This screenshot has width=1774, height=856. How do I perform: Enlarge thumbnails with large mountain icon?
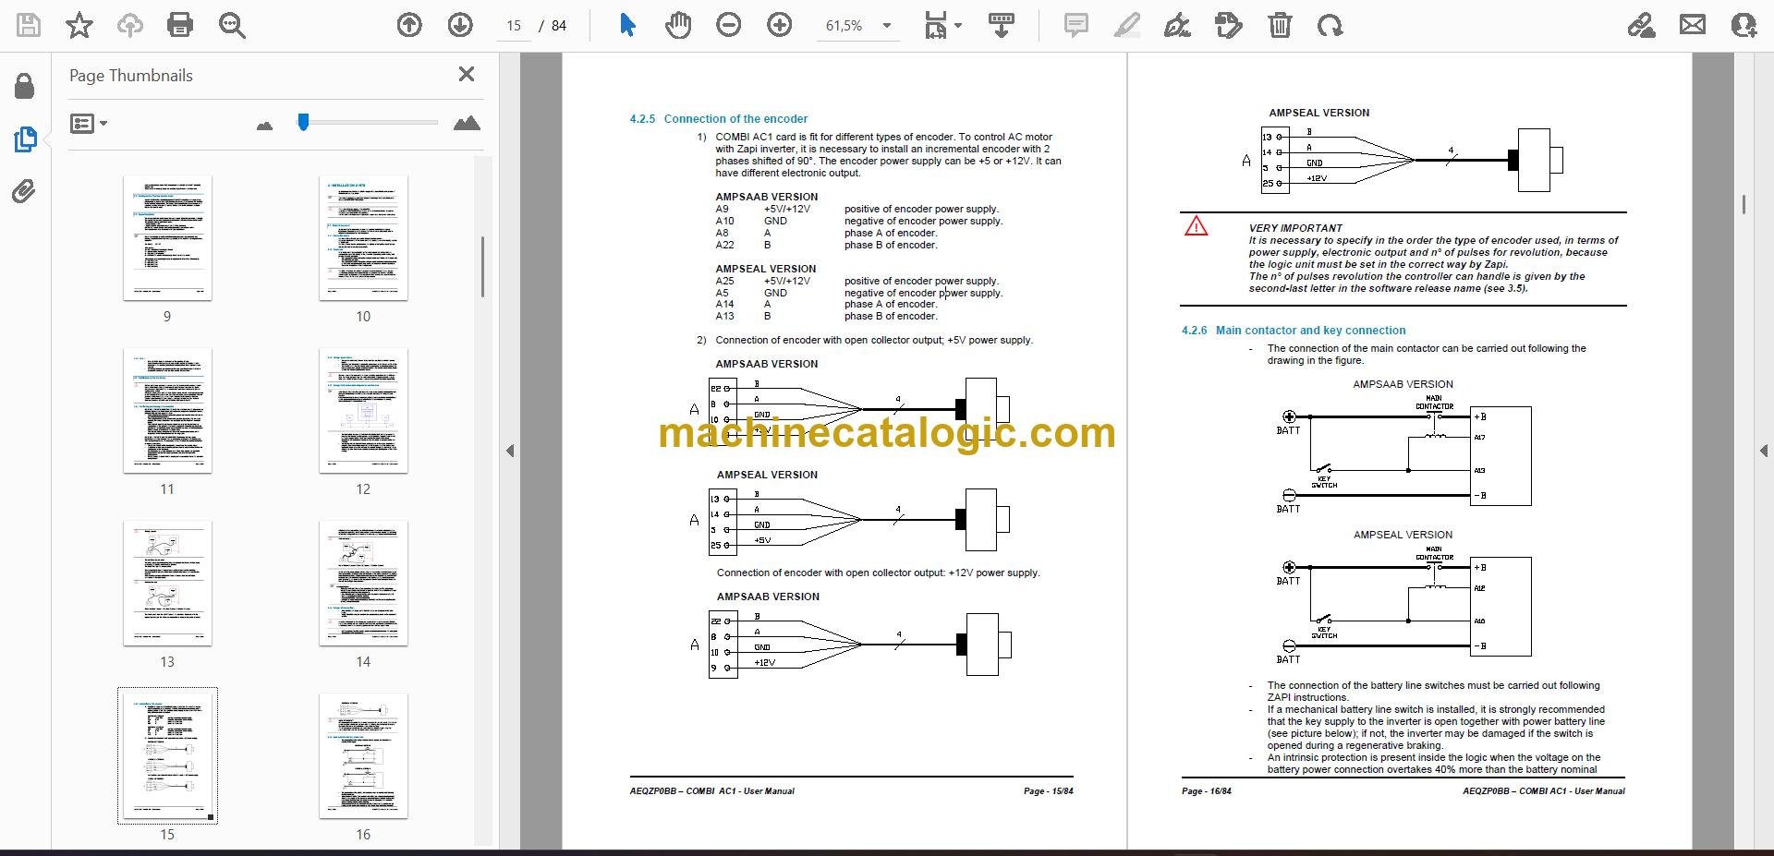click(x=467, y=123)
